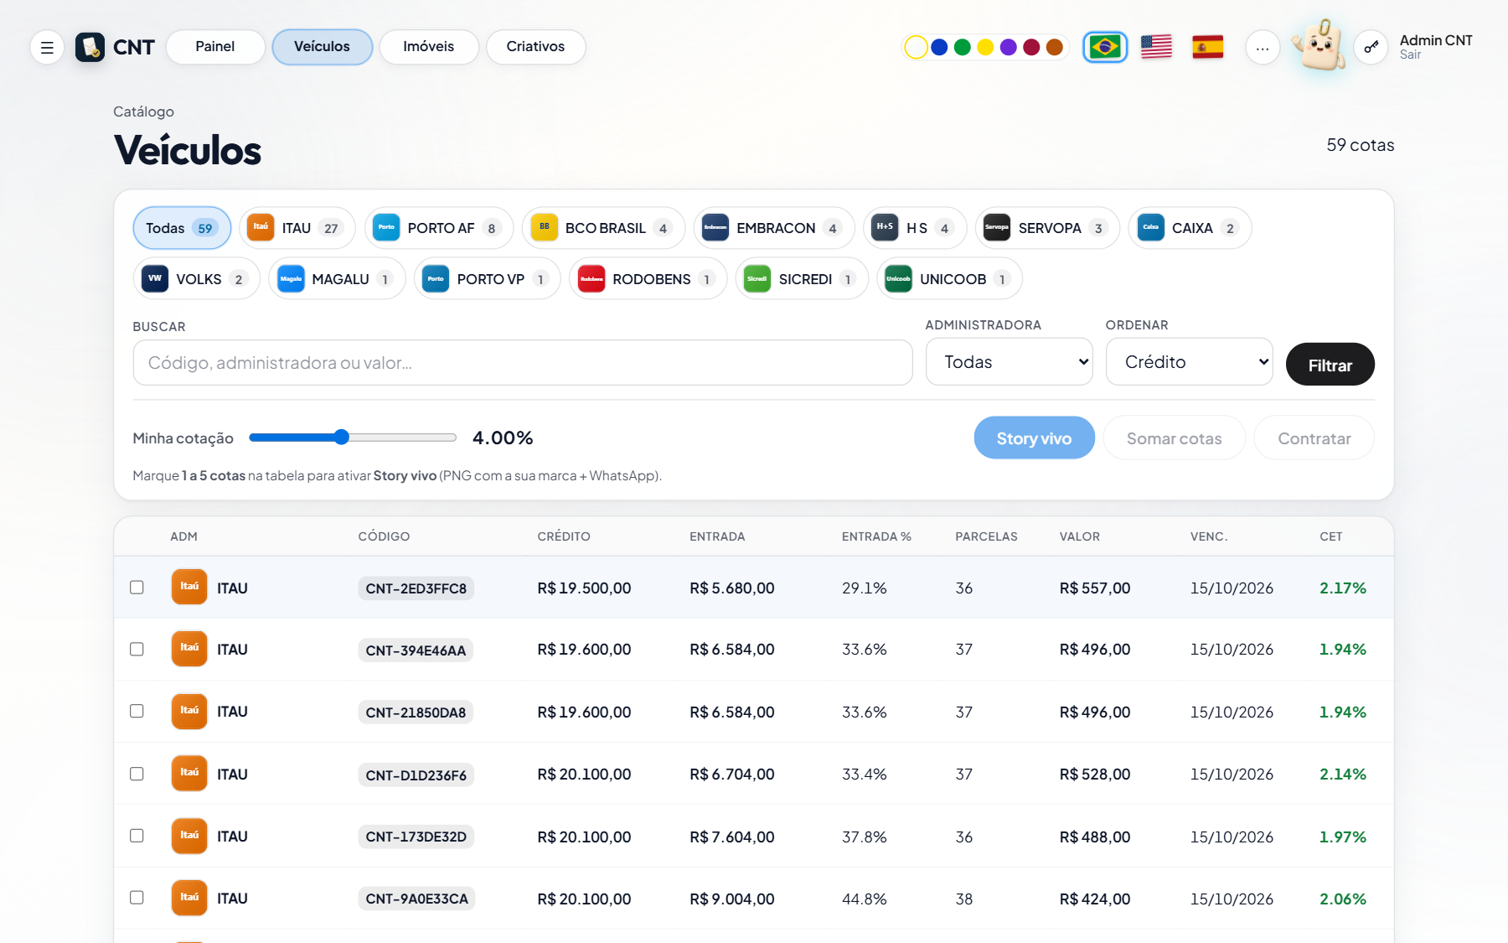Activate the Story vivo button
The height and width of the screenshot is (943, 1508).
1034,438
